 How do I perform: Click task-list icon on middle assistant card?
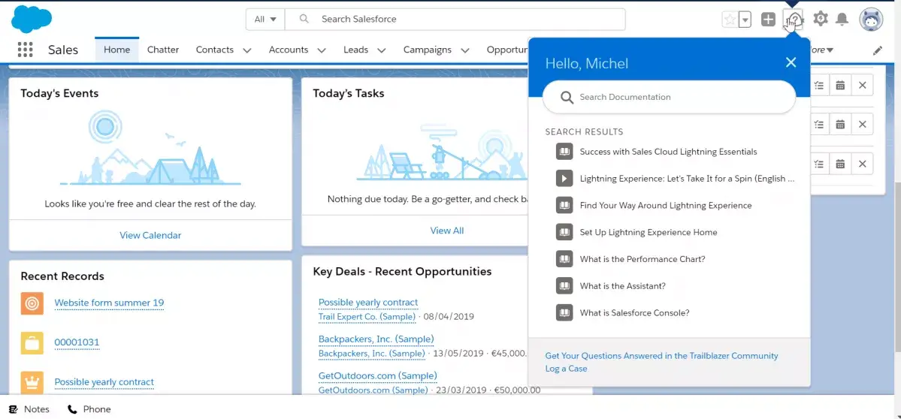pyautogui.click(x=819, y=124)
